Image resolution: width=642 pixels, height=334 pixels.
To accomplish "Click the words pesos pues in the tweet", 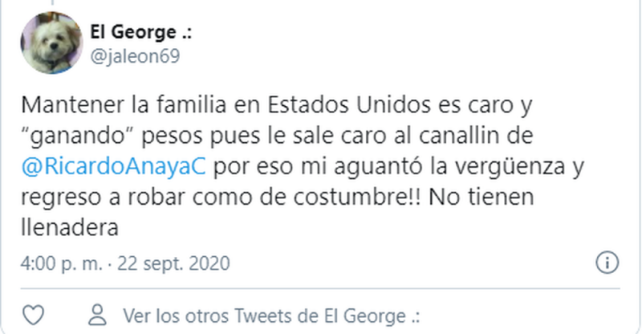I will 201,136.
